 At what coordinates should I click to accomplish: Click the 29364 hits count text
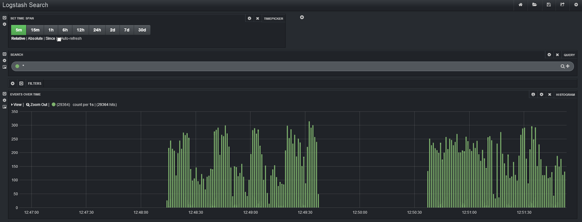(107, 105)
